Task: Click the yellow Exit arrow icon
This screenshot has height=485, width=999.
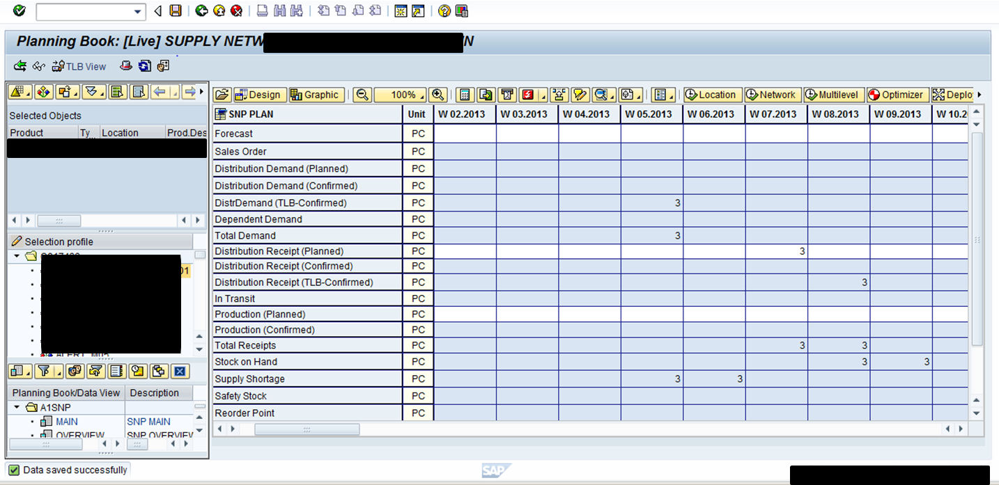Action: click(x=219, y=10)
